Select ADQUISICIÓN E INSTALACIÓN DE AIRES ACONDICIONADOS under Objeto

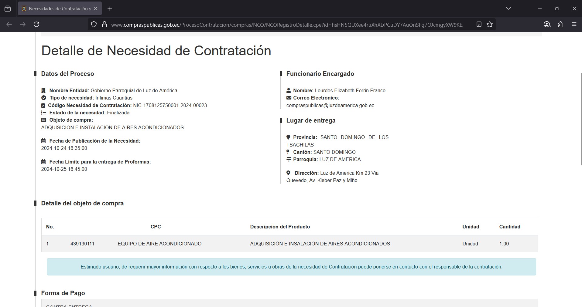click(112, 127)
